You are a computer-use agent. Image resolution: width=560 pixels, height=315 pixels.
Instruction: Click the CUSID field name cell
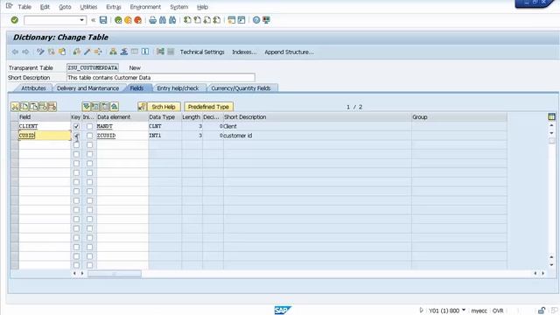(x=45, y=136)
